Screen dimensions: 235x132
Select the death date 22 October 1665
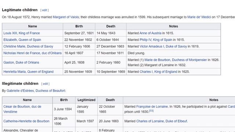(x=107, y=109)
